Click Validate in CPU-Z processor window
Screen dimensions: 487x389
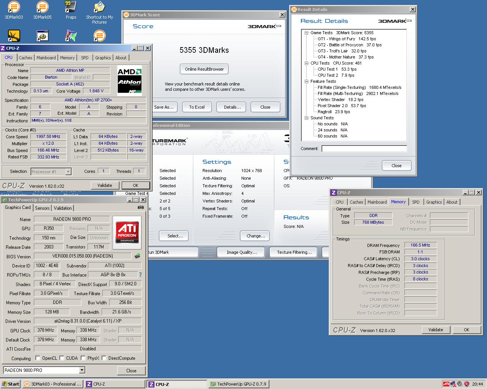click(x=105, y=185)
